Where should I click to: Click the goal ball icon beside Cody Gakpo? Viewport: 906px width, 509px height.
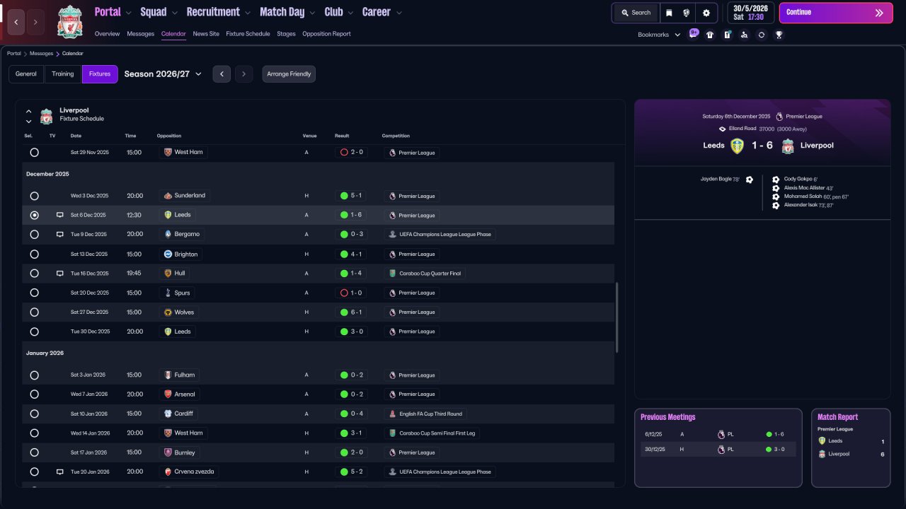776,180
